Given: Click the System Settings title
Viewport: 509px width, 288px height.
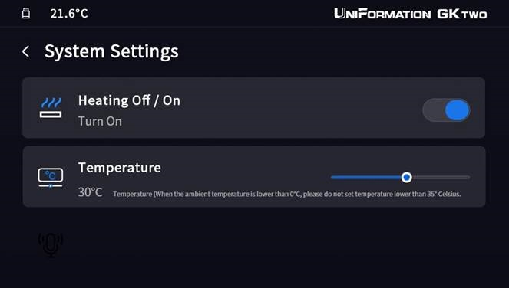Looking at the screenshot, I should click(111, 51).
